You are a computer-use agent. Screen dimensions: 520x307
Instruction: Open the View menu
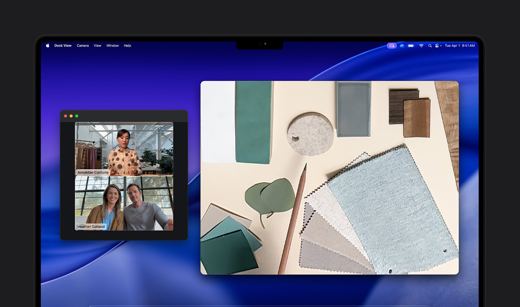pos(97,45)
